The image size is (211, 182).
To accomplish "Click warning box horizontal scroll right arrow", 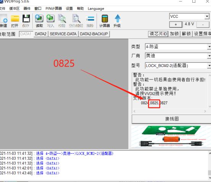I will (205, 111).
